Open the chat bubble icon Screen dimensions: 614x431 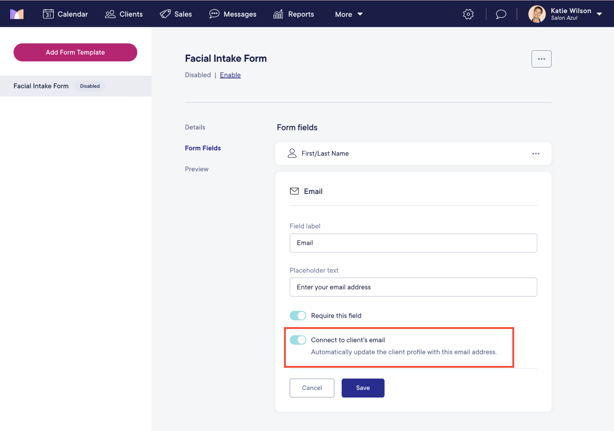tap(501, 14)
